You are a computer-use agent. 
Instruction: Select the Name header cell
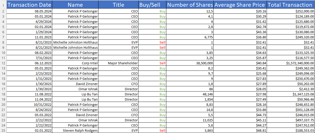click(x=75, y=5)
